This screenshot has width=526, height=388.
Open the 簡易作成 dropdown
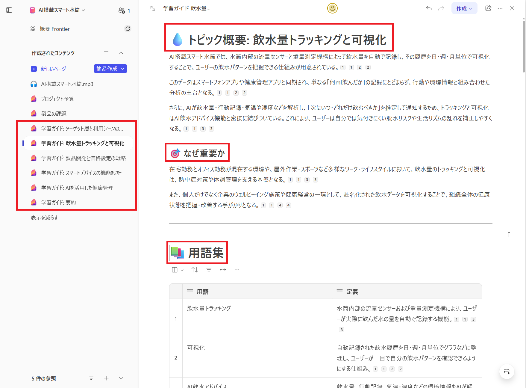(110, 69)
